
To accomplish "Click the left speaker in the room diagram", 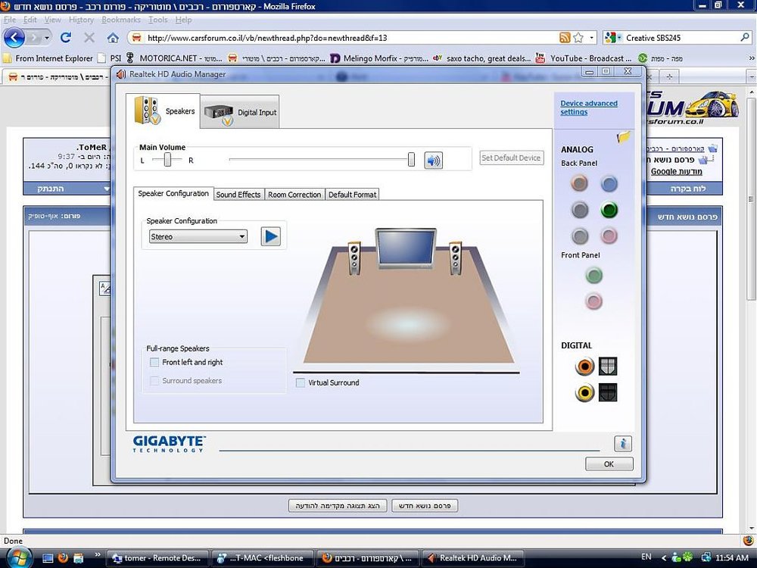I will click(354, 257).
